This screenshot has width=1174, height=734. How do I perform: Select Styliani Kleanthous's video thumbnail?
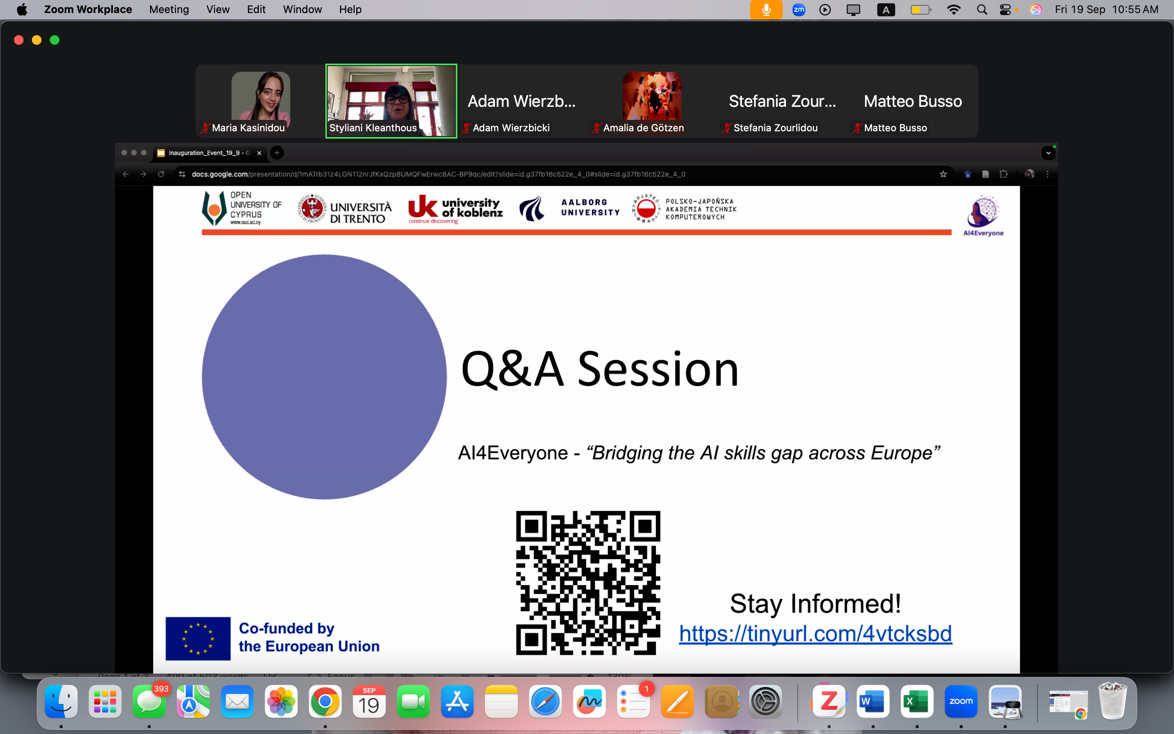tap(391, 101)
